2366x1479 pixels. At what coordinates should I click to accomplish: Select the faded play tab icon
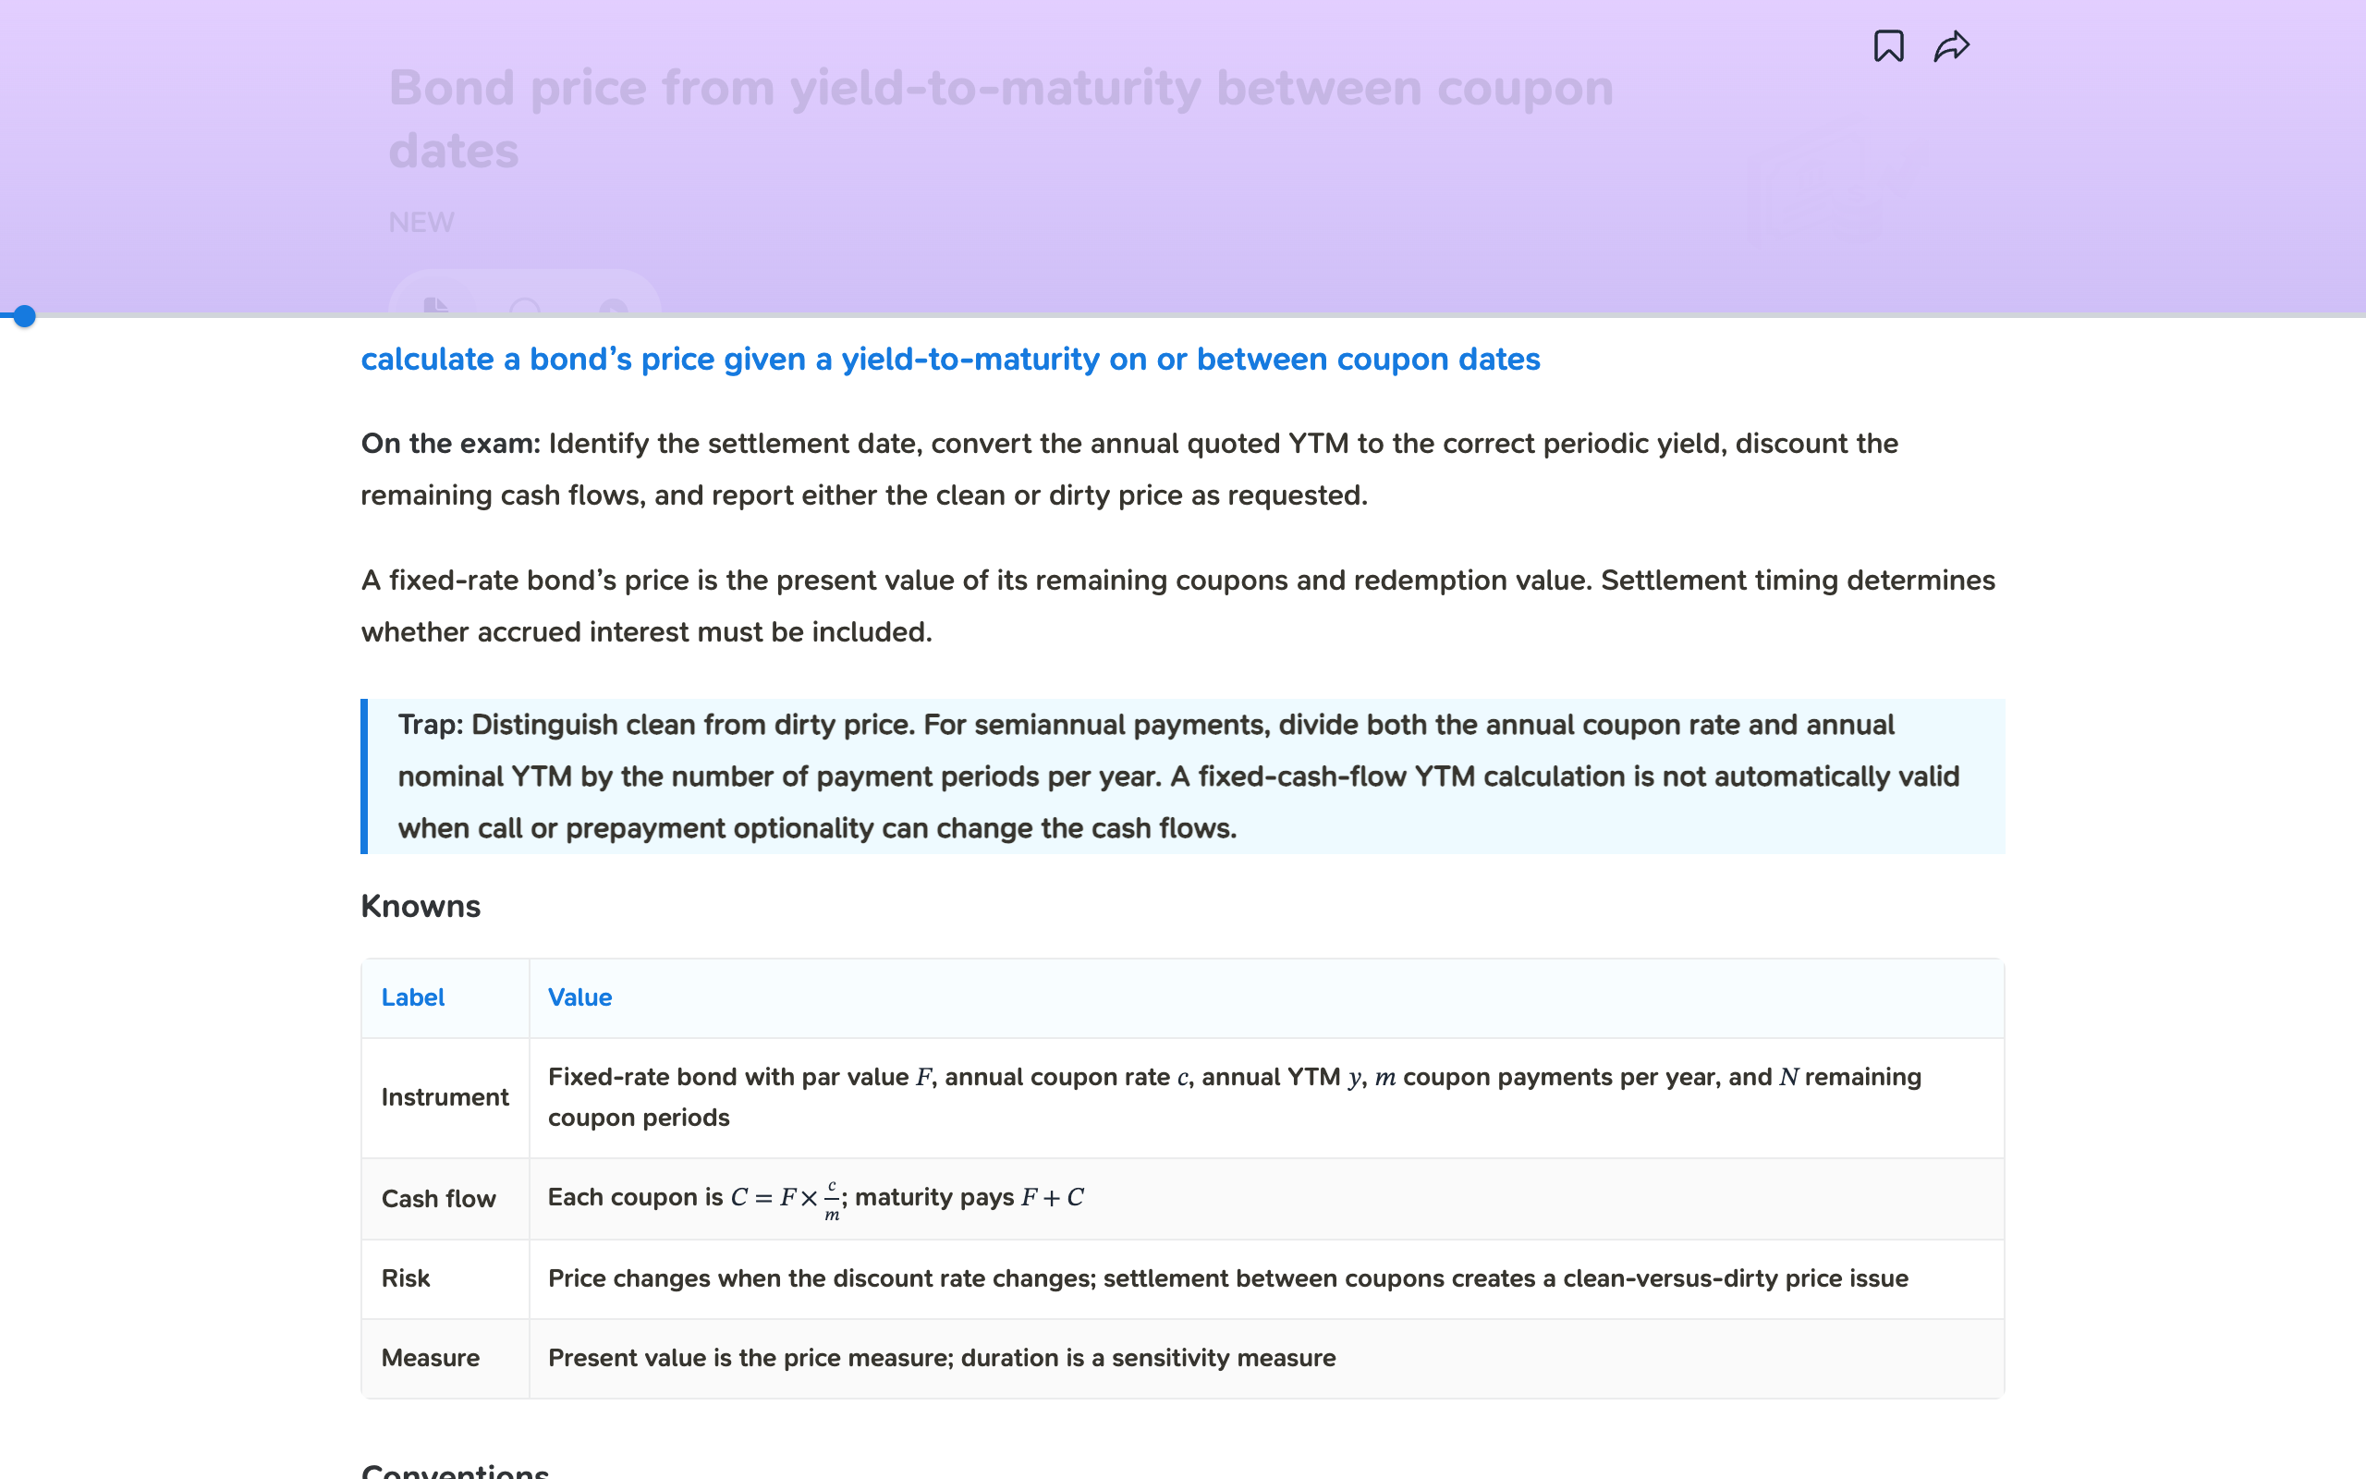[x=613, y=306]
